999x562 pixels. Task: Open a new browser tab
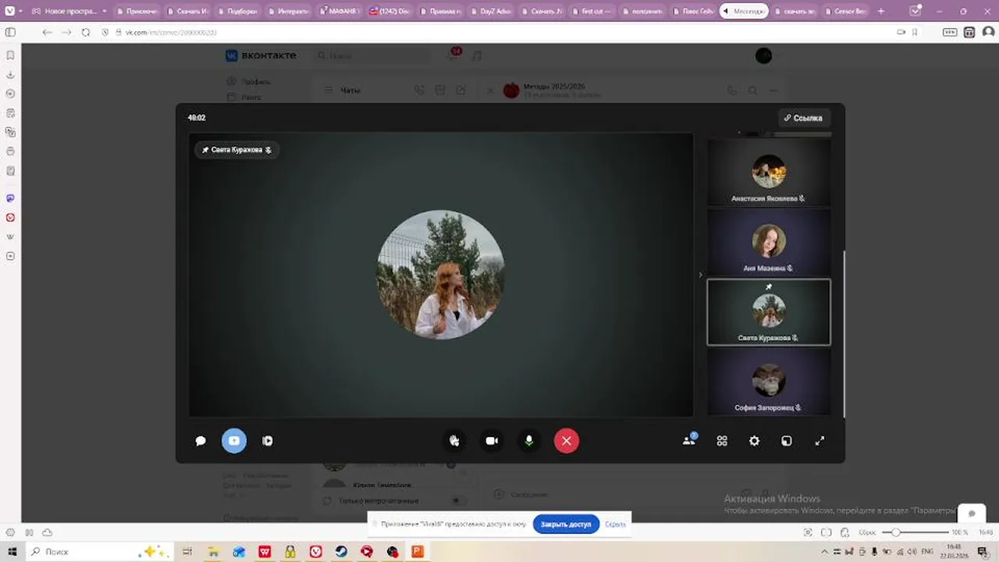tap(882, 11)
